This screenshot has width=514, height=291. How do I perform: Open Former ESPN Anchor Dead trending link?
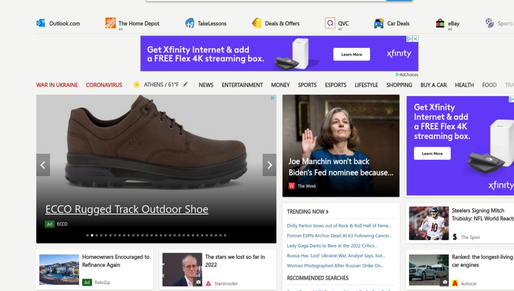[x=339, y=236]
